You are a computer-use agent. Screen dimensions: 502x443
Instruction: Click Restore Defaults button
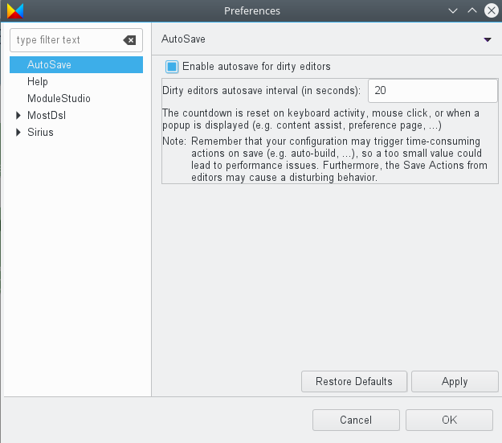(354, 381)
